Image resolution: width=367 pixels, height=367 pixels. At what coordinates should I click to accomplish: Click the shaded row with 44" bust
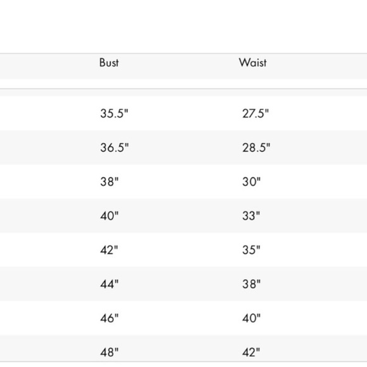click(x=183, y=284)
